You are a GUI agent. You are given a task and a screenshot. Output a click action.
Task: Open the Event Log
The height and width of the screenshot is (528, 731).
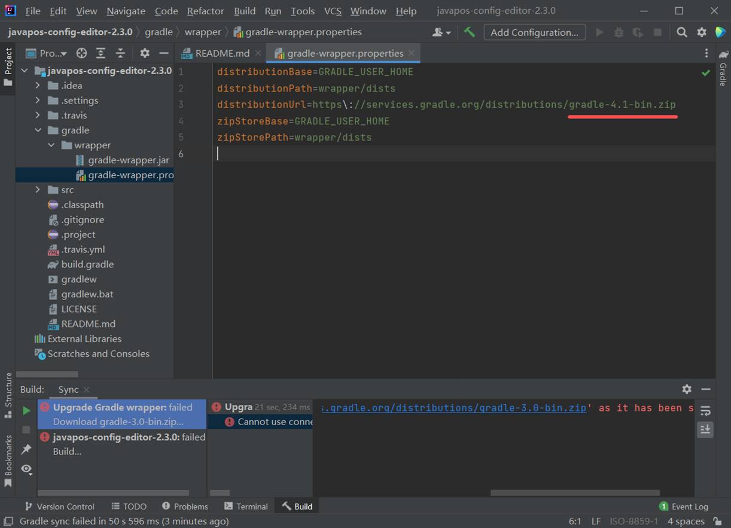coord(683,506)
